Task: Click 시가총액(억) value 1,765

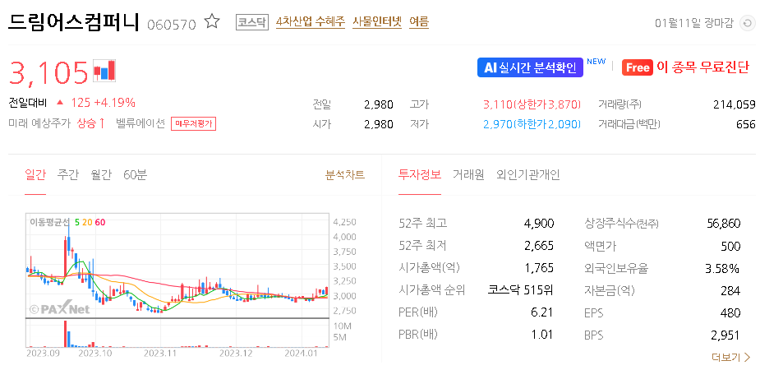Action: [538, 268]
